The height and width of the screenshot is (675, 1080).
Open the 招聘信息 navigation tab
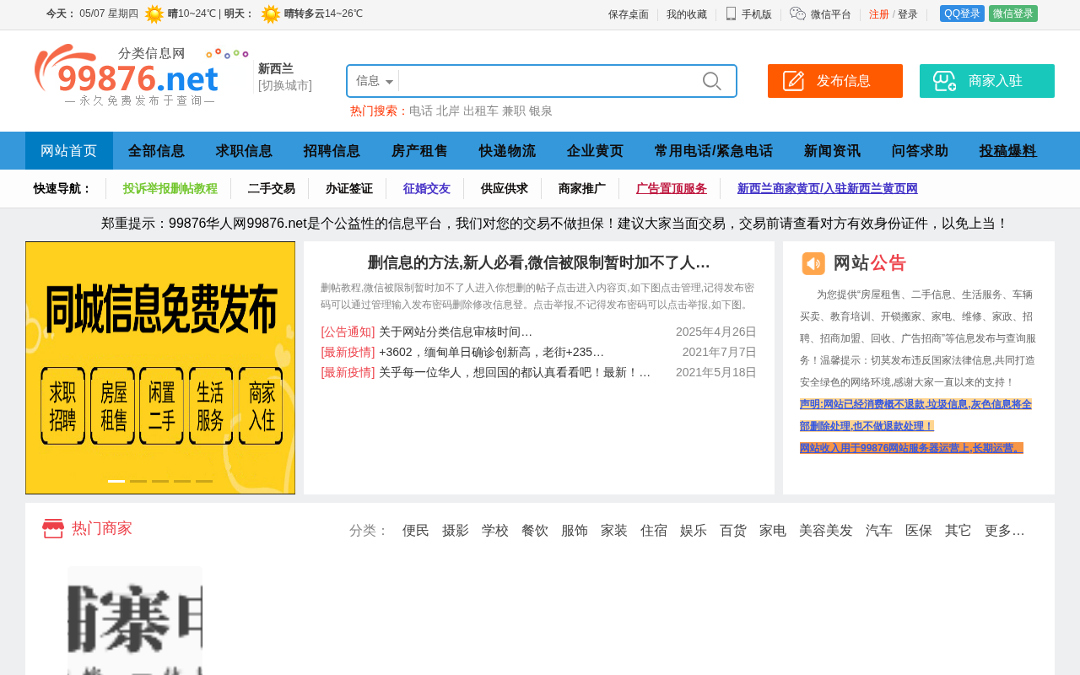(x=332, y=151)
